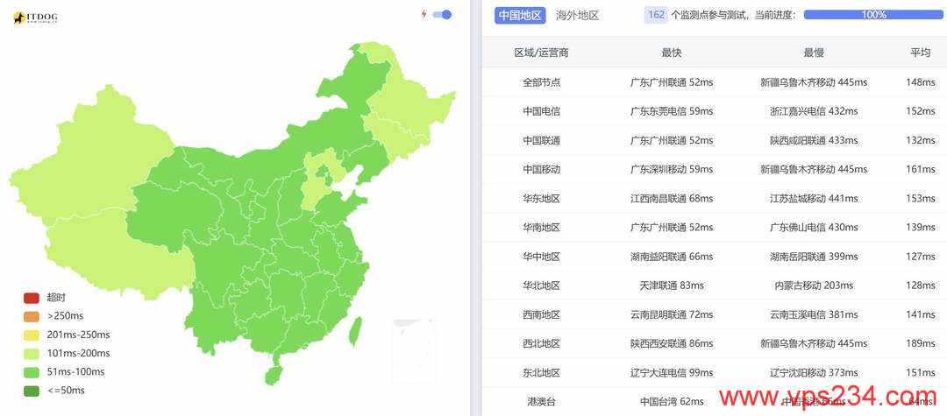Click the 148ms average in 全部节点 row
Screen dimensions: 947x416
(921, 82)
